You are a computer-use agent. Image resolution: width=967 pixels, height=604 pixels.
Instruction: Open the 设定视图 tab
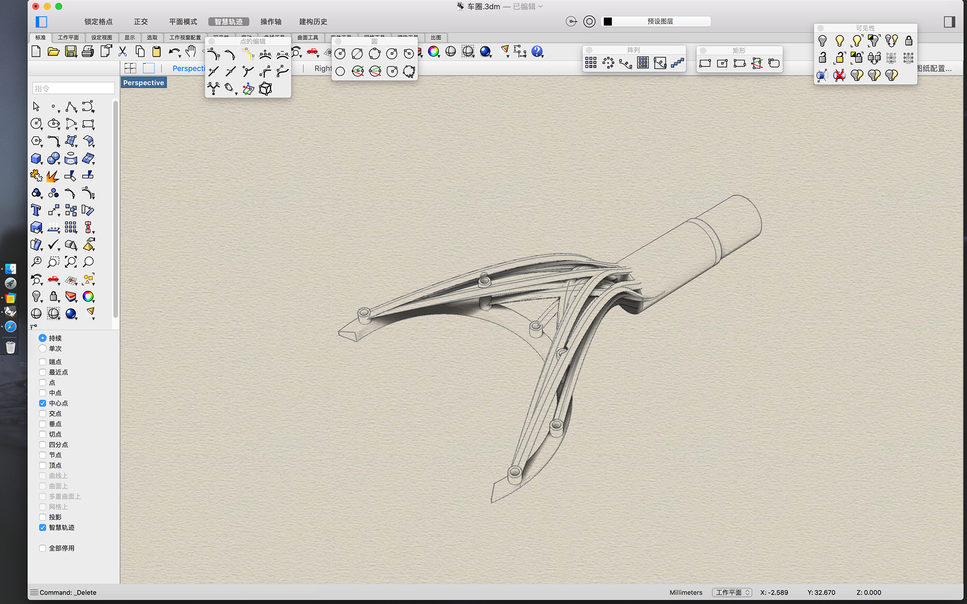(102, 38)
